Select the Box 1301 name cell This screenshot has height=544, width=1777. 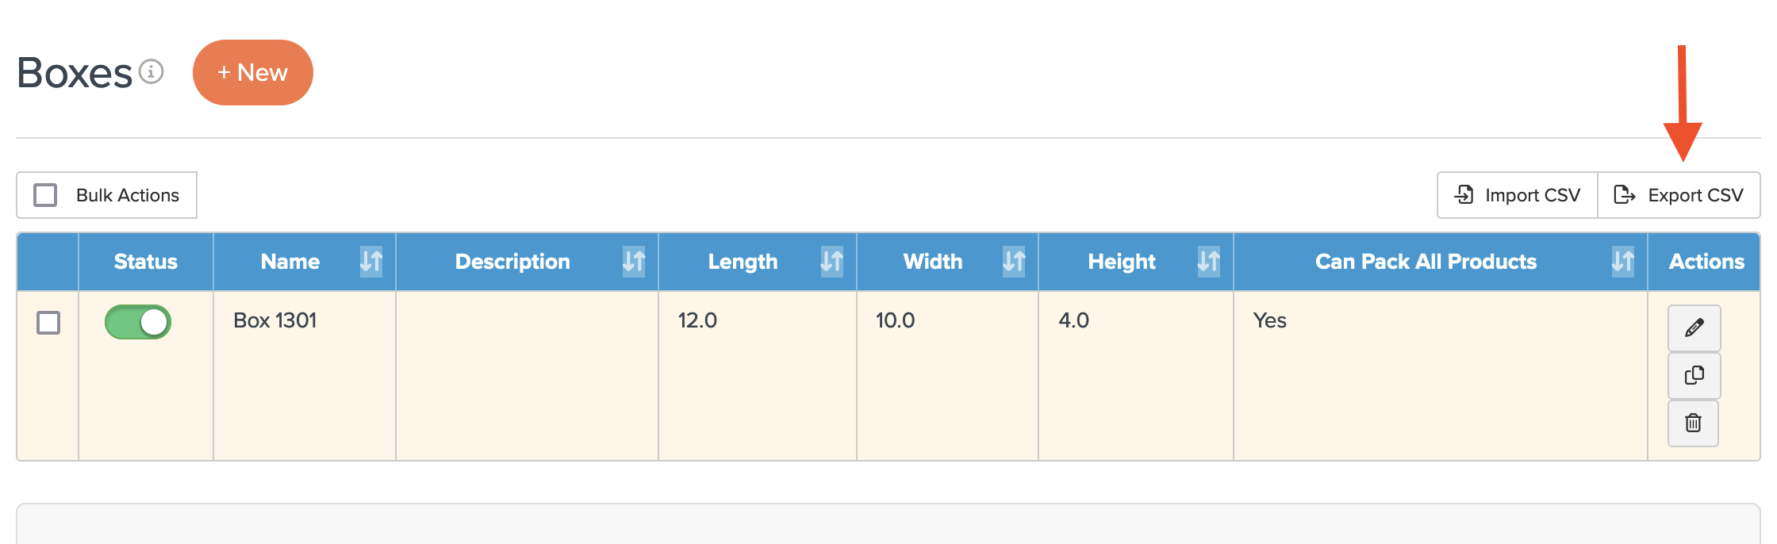pos(275,320)
